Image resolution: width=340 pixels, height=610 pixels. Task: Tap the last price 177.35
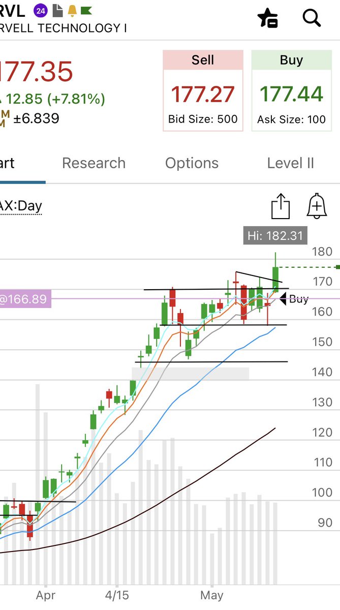37,72
